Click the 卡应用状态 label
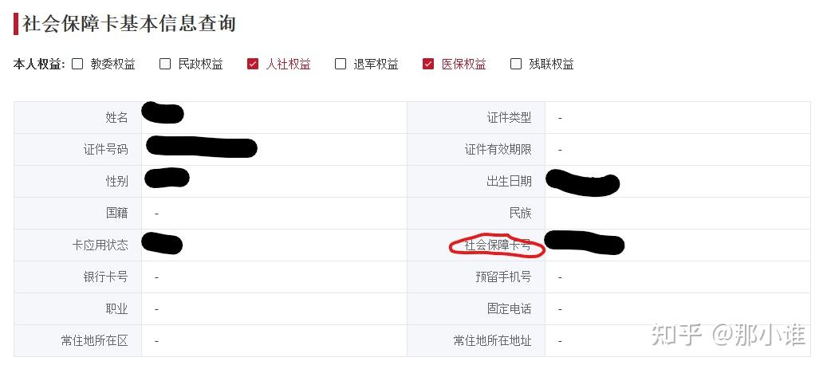 coord(100,245)
